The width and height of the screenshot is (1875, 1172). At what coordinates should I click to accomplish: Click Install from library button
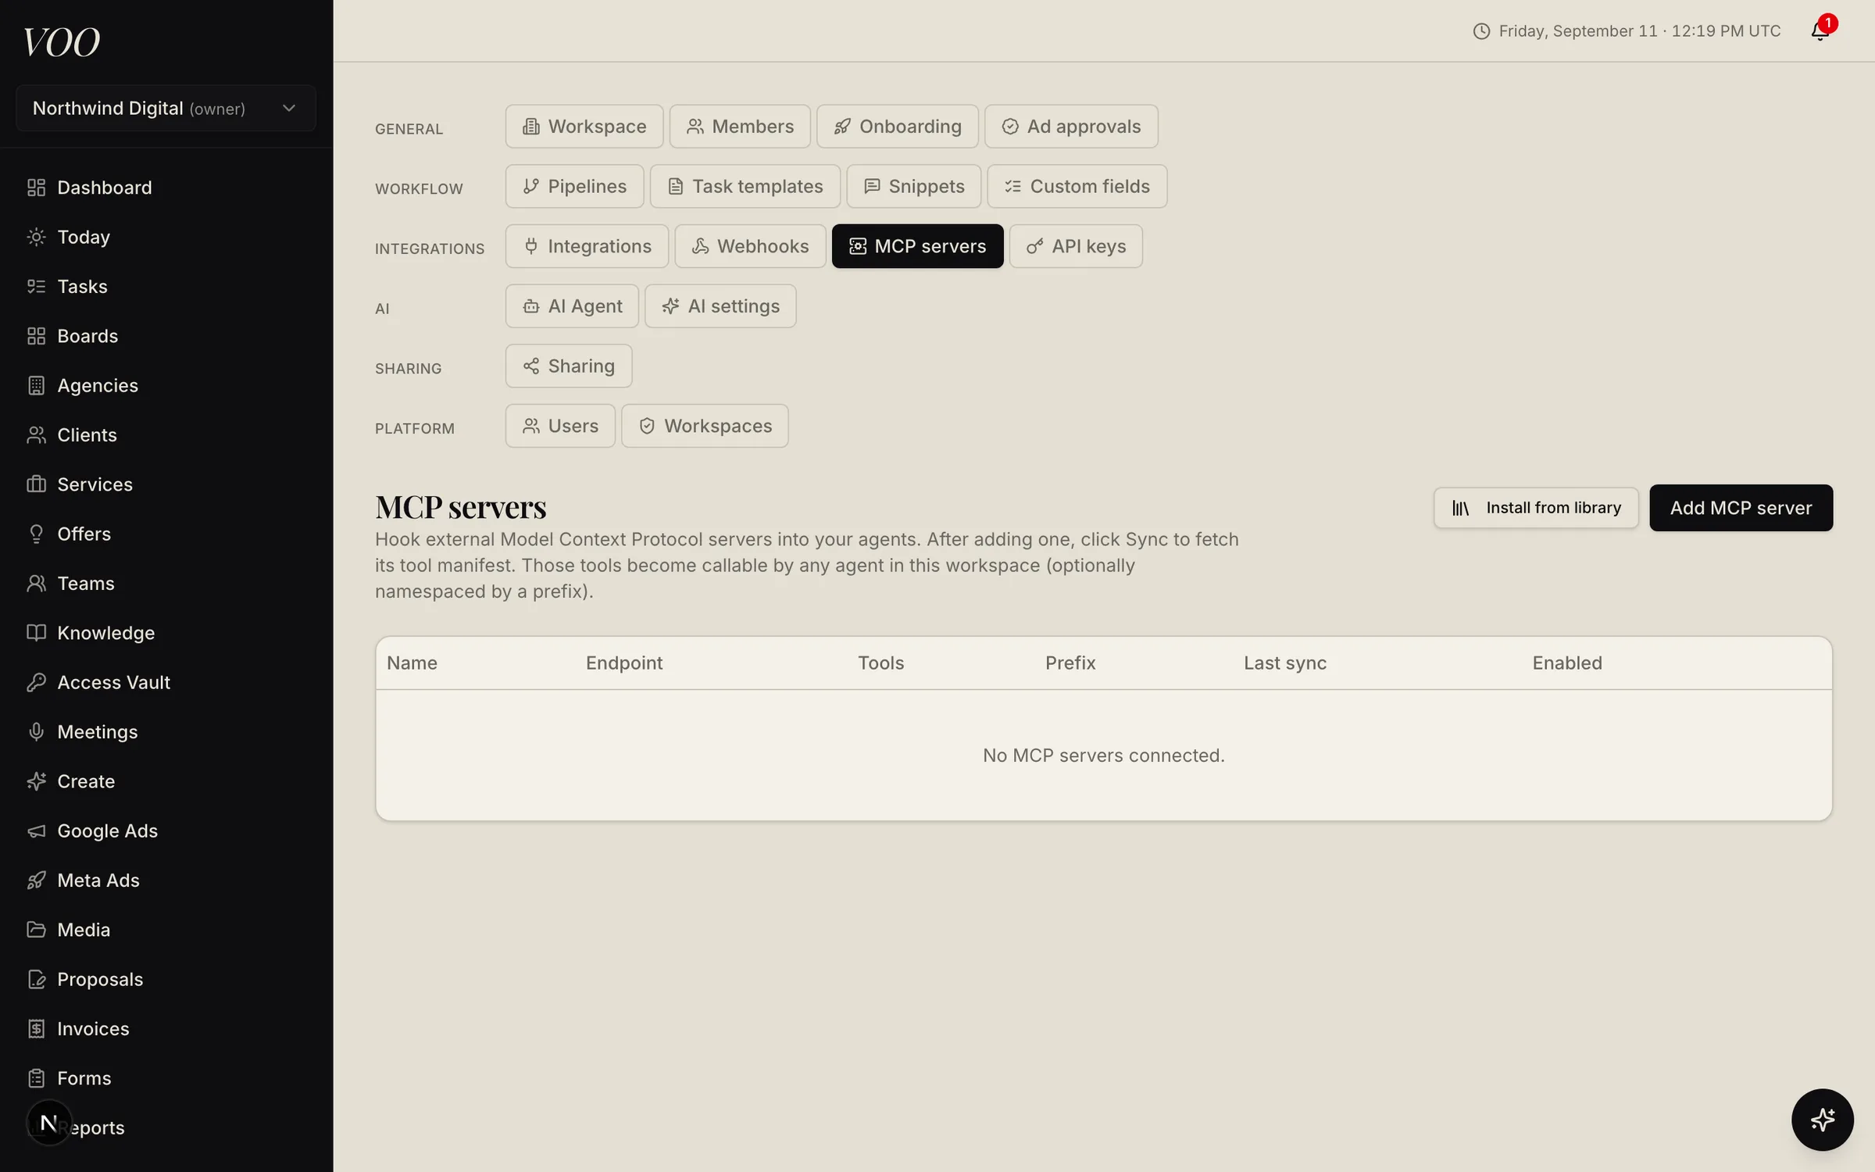pos(1536,508)
